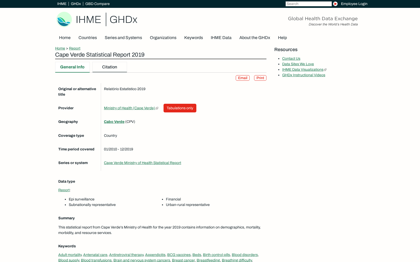Image resolution: width=420 pixels, height=262 pixels.
Task: Open Data Sites We Love link
Action: coord(298,64)
